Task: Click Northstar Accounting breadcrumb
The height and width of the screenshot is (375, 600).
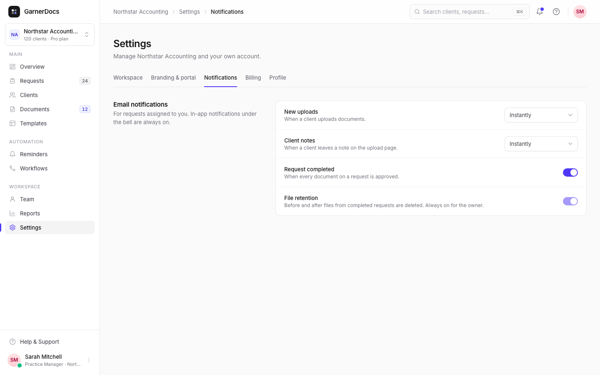Action: (141, 12)
